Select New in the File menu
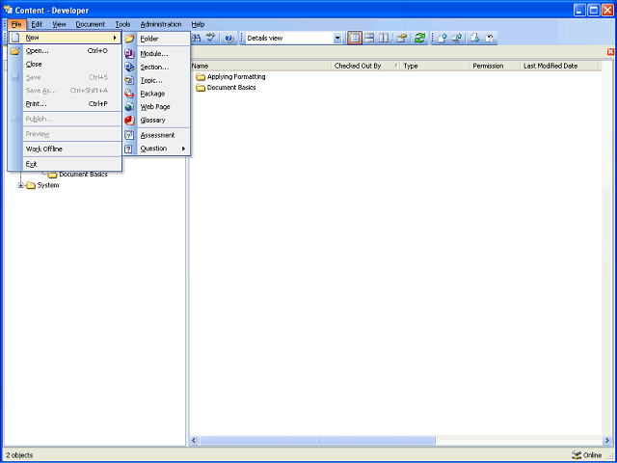Viewport: 617px width, 463px height. [65, 38]
